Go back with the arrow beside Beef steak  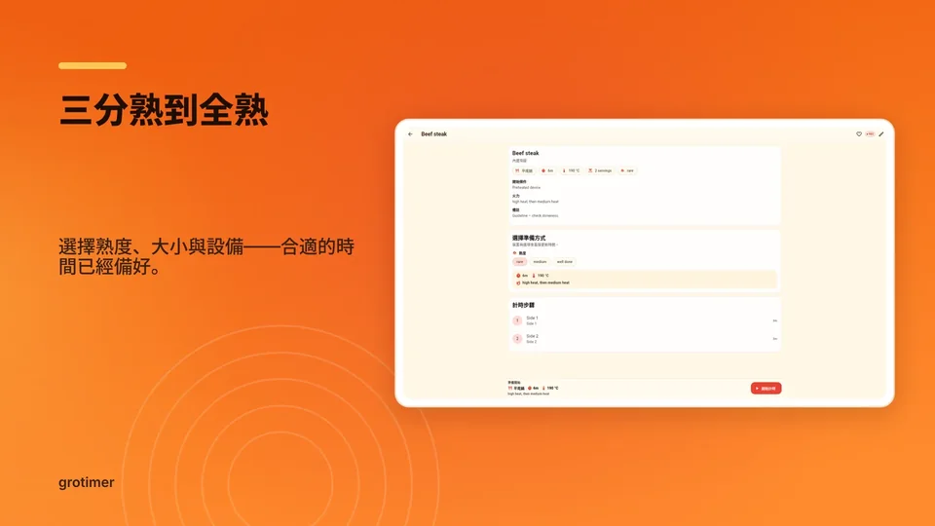pos(410,134)
